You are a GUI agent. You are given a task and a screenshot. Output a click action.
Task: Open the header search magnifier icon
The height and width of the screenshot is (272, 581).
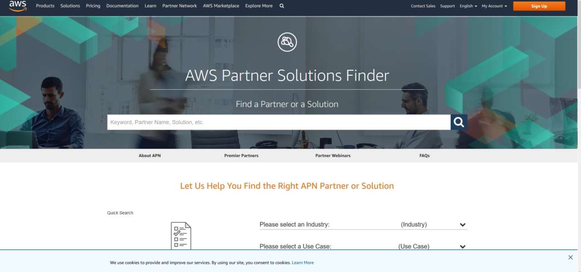[282, 6]
